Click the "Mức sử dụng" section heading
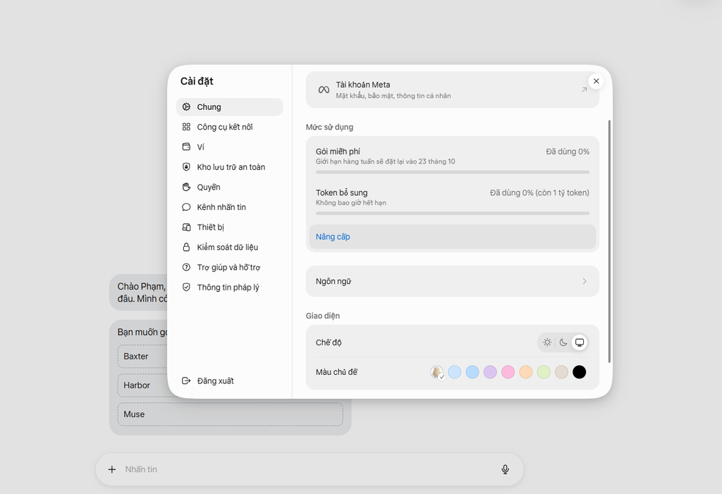 coord(330,127)
